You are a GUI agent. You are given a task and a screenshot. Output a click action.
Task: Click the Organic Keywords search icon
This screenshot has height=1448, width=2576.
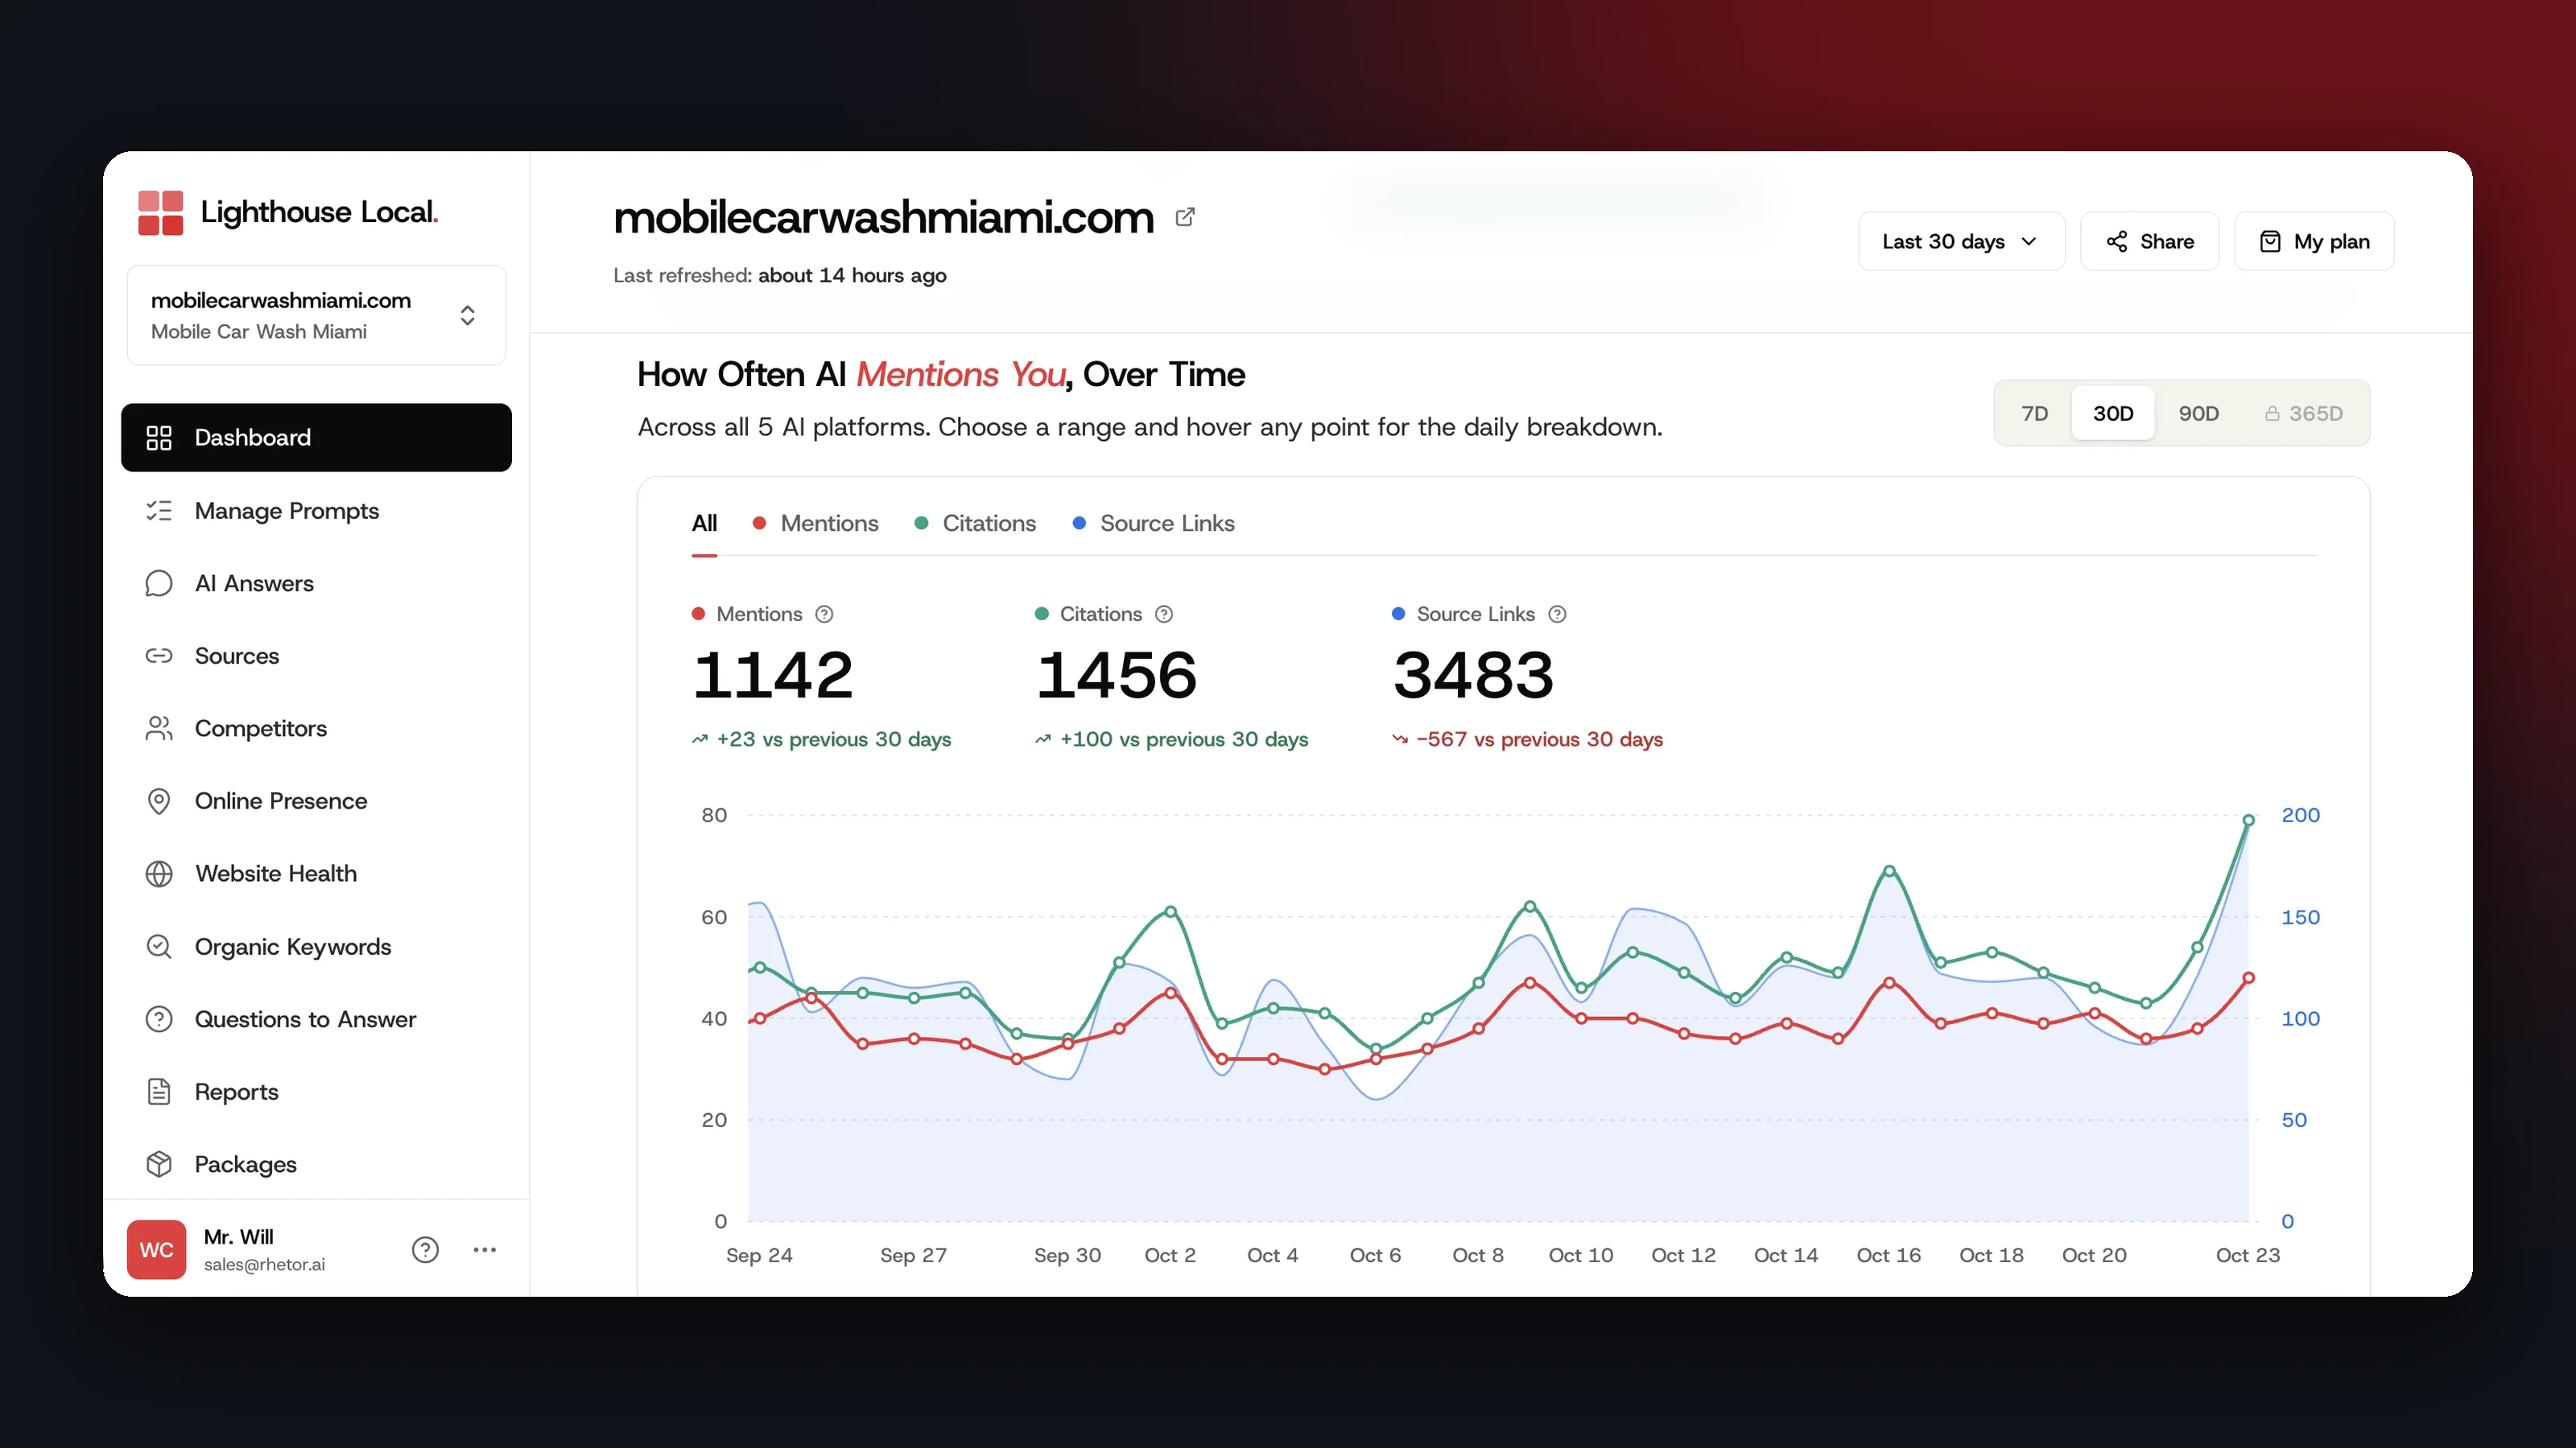pyautogui.click(x=159, y=946)
